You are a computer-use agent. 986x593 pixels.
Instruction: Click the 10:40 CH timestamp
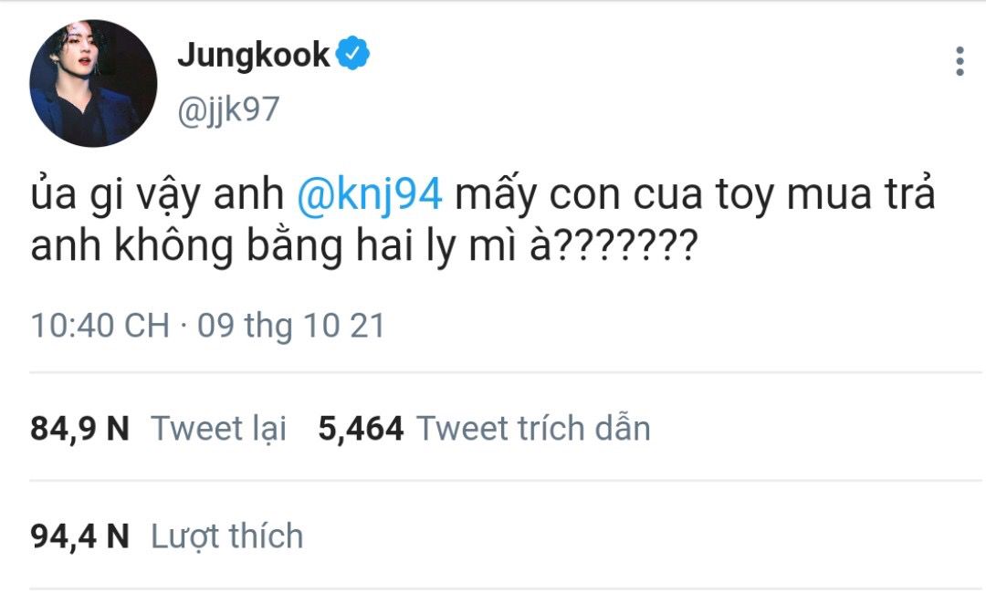click(x=100, y=326)
